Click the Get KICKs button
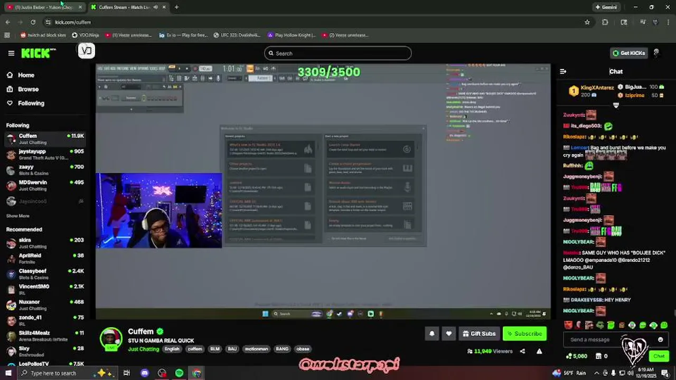The width and height of the screenshot is (676, 380). [629, 53]
